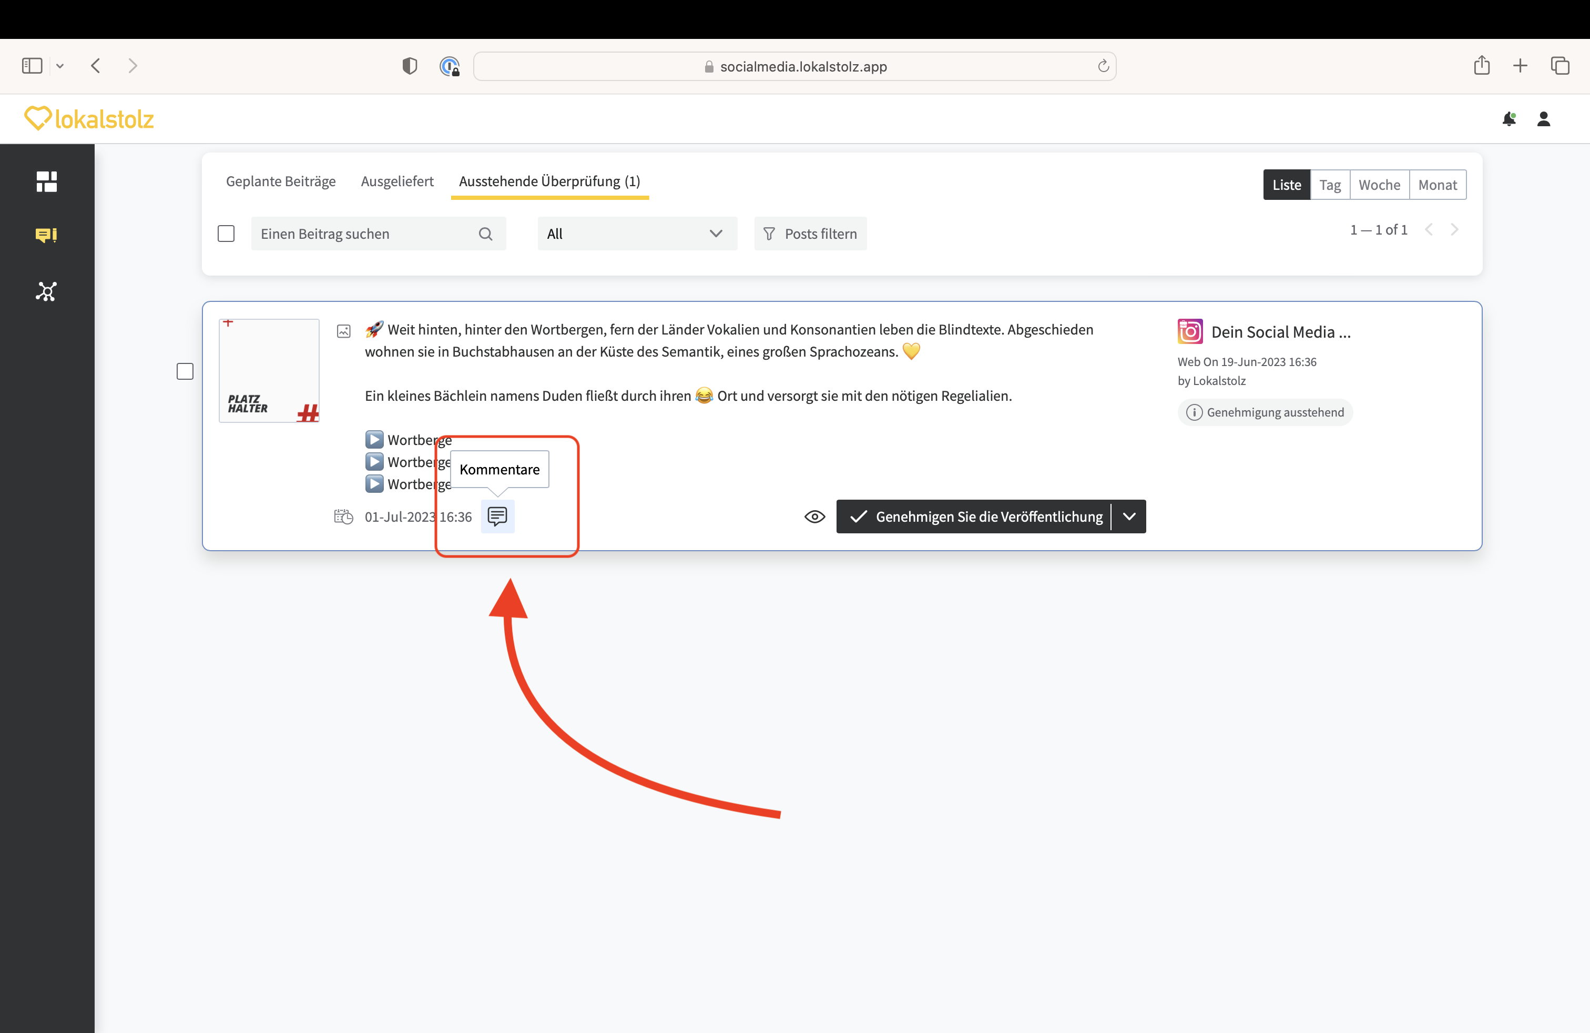
Task: Click the eye preview icon
Action: coord(814,516)
